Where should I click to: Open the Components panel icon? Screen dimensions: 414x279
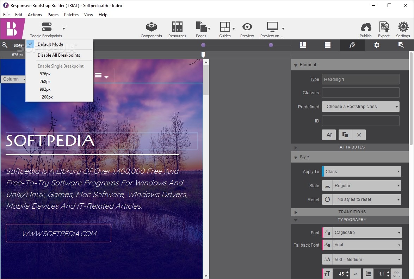point(151,27)
